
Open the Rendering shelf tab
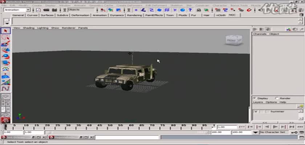click(x=134, y=15)
